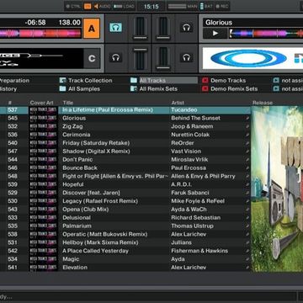
Task: Click the small icon after Behind The Sunset
Action: 247,119
